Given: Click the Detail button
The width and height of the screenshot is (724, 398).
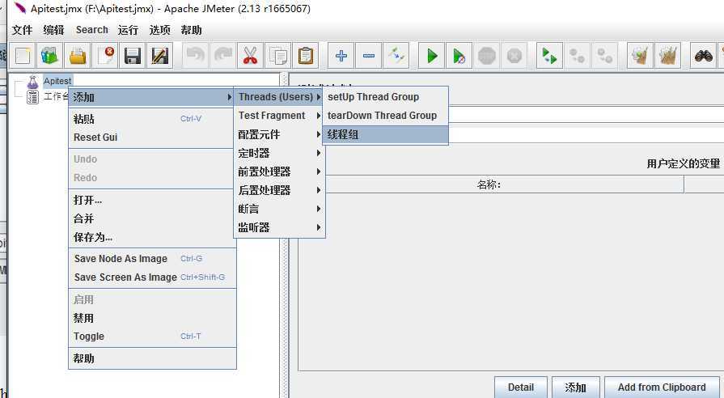Looking at the screenshot, I should (x=520, y=387).
